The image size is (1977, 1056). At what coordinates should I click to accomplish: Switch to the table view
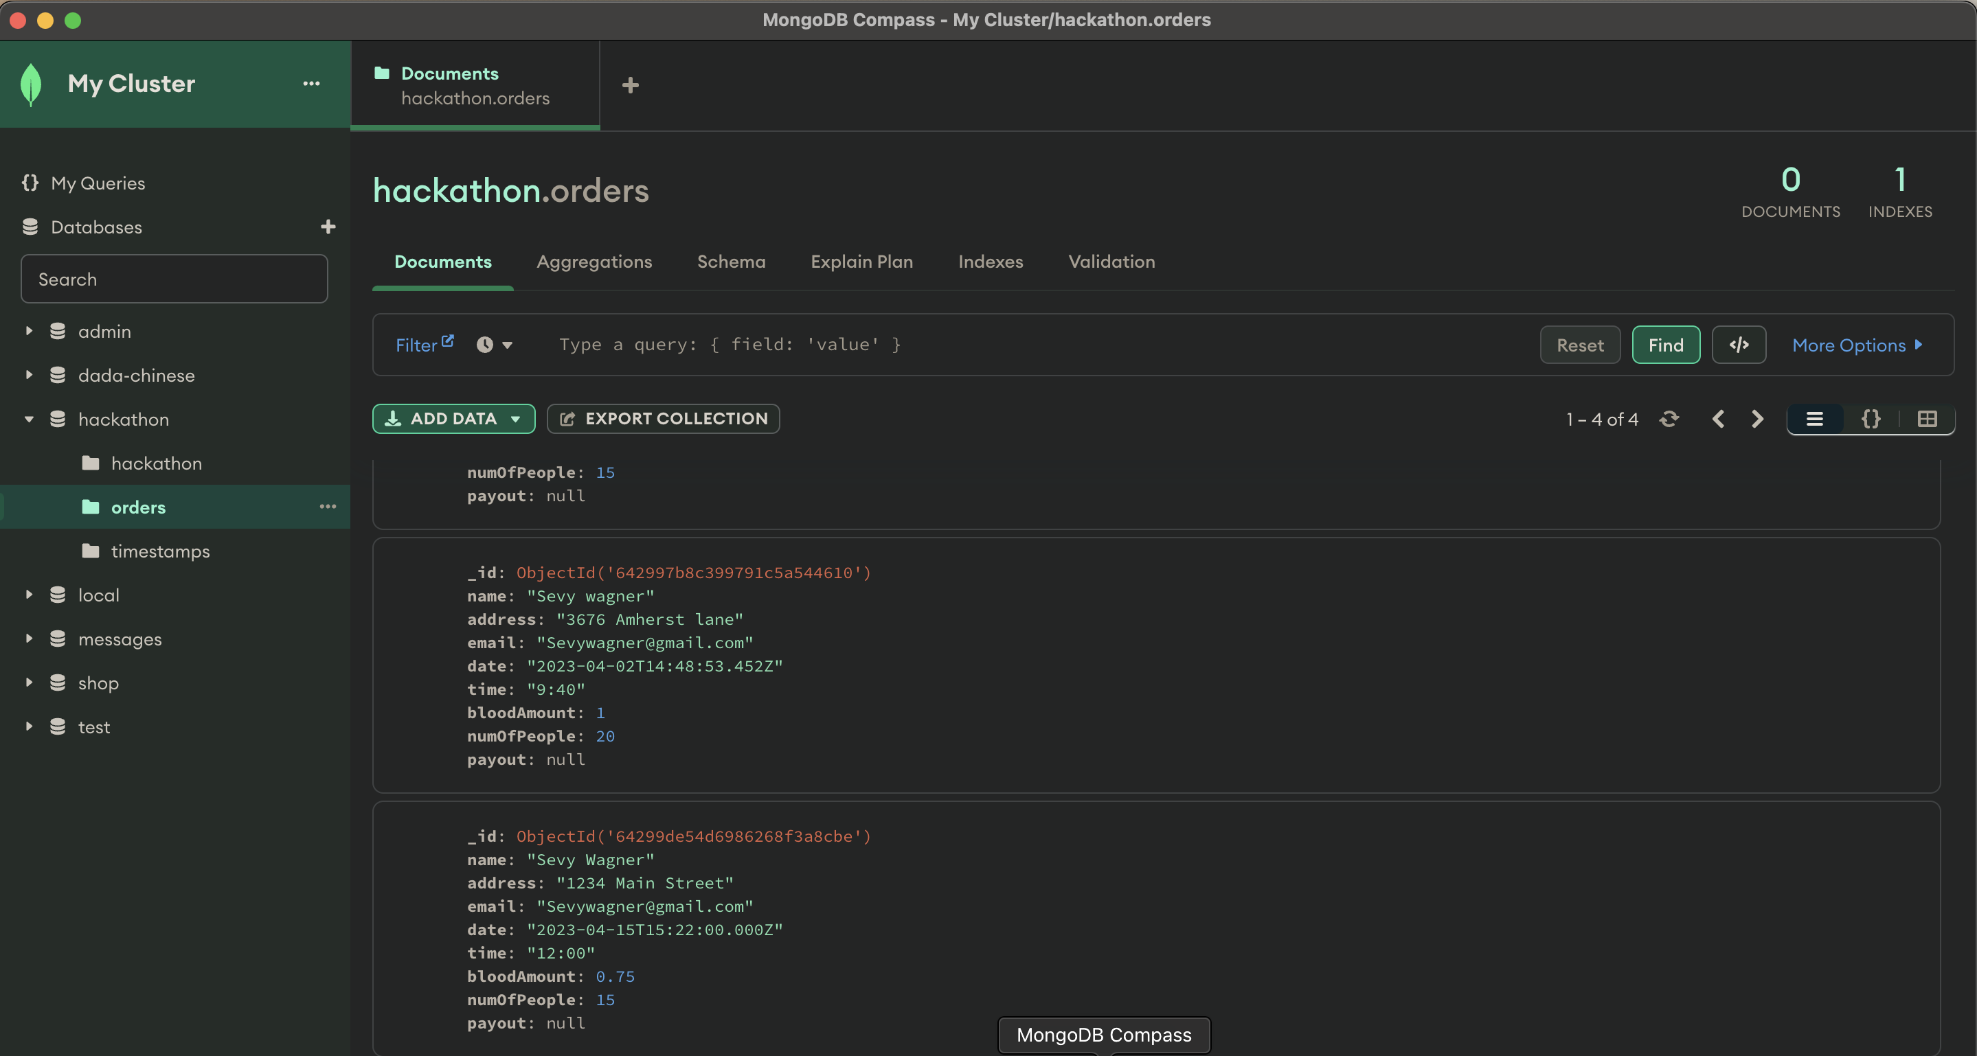(x=1927, y=419)
